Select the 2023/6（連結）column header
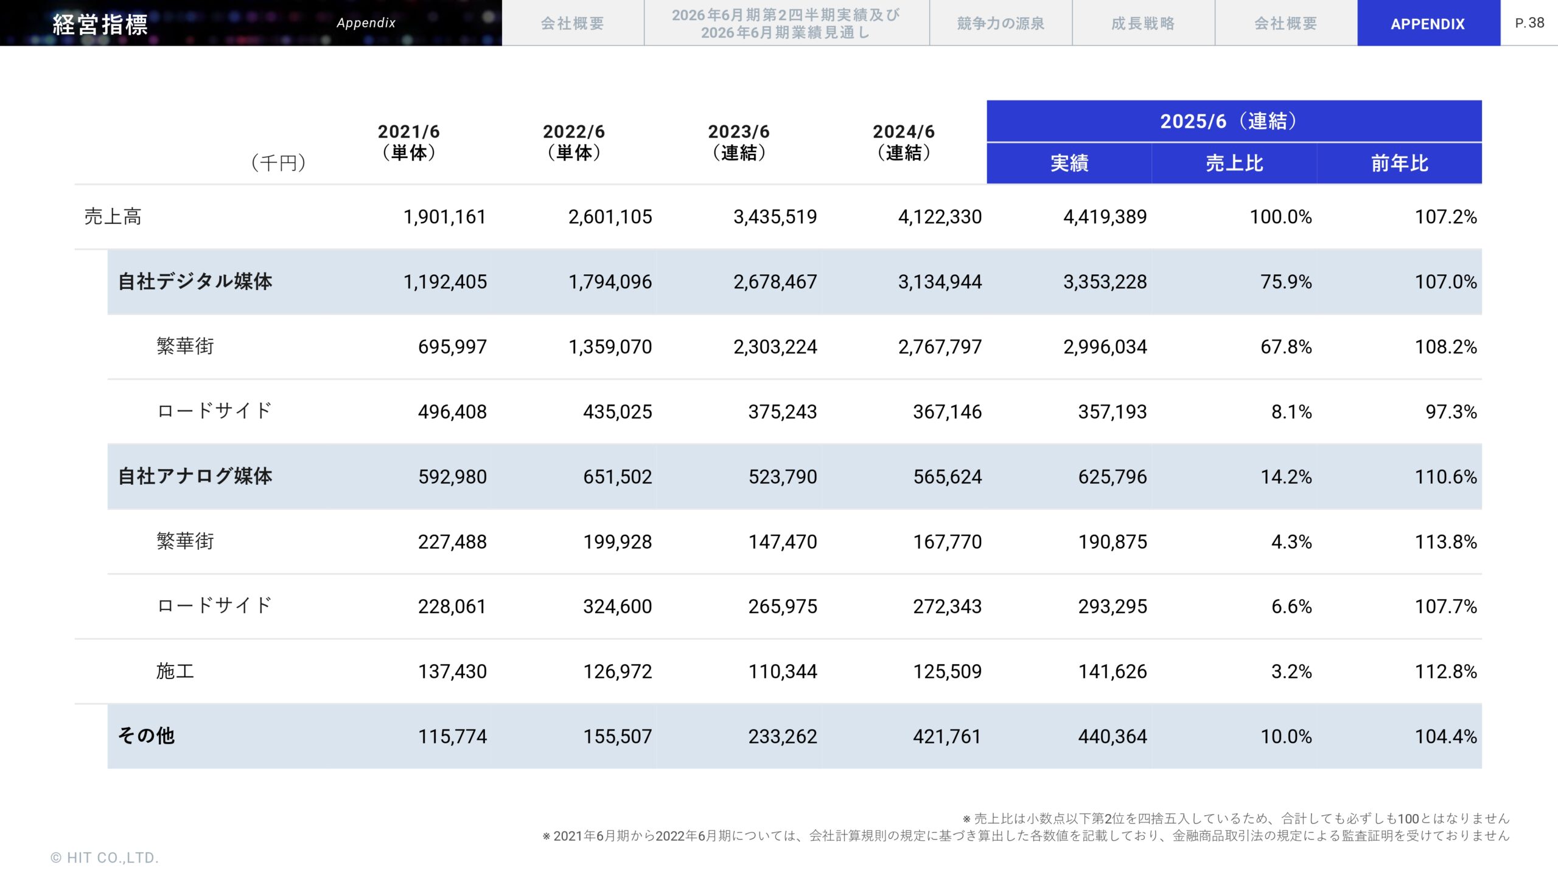The width and height of the screenshot is (1558, 876). point(740,142)
